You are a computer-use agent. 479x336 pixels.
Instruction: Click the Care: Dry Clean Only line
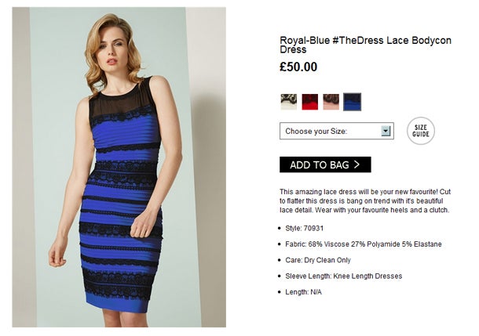(x=318, y=260)
